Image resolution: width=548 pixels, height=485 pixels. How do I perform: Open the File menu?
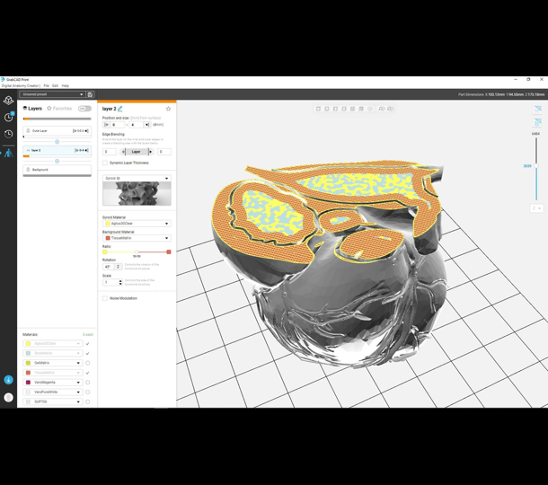pyautogui.click(x=47, y=86)
